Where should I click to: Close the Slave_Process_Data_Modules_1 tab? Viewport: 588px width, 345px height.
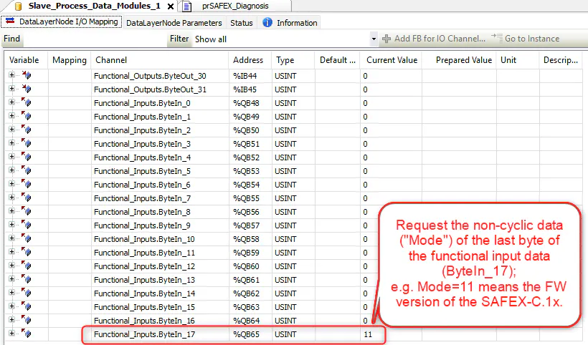[x=170, y=6]
